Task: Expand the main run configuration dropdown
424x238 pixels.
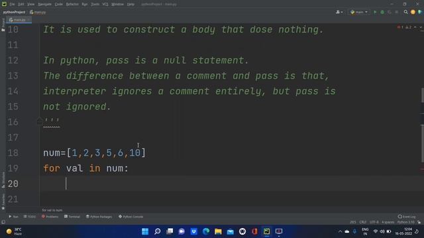Action: (x=359, y=12)
